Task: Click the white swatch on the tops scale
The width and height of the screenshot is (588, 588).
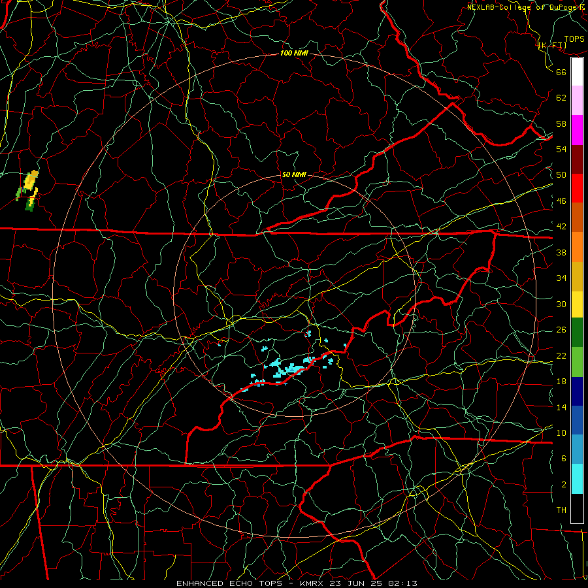Action: click(x=577, y=72)
